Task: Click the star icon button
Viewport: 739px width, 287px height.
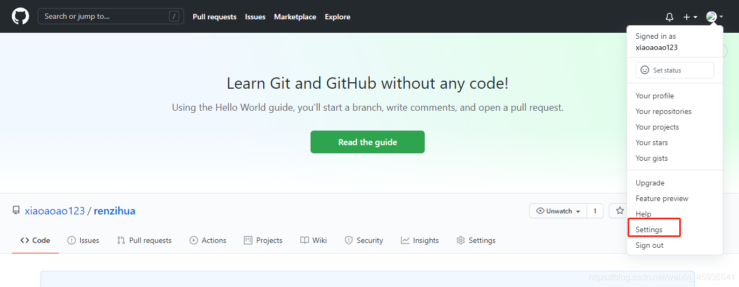Action: coord(620,211)
